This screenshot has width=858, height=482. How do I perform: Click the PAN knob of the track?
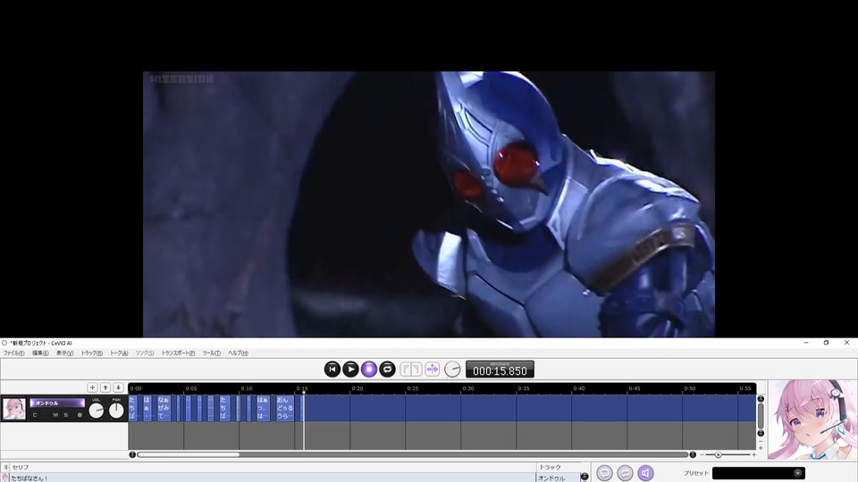point(116,411)
